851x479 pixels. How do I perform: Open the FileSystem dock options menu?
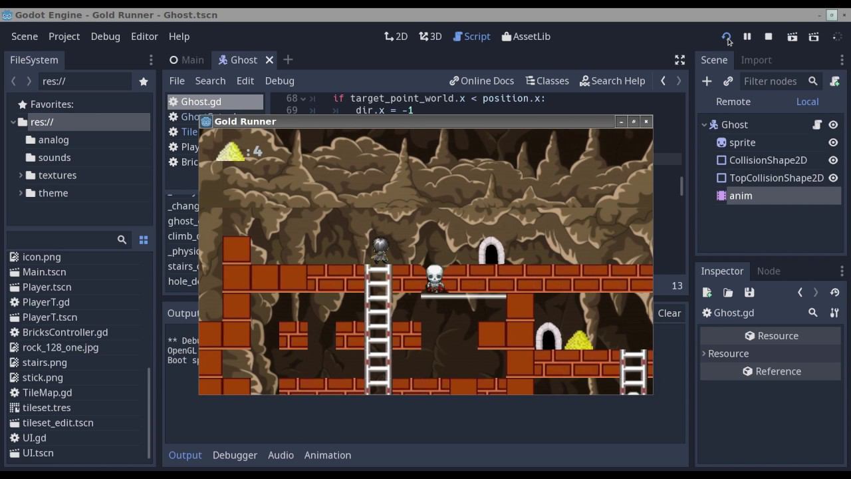coord(151,60)
